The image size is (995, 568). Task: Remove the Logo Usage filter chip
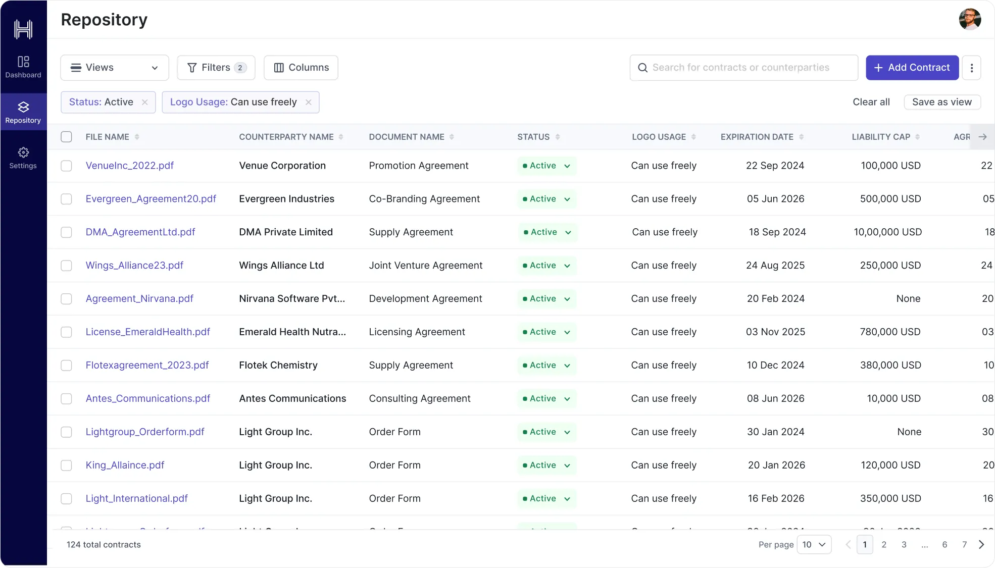pyautogui.click(x=309, y=102)
